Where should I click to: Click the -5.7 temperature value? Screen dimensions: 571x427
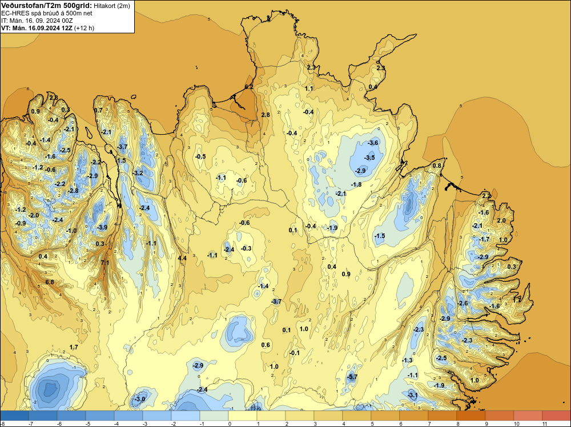tap(352, 377)
